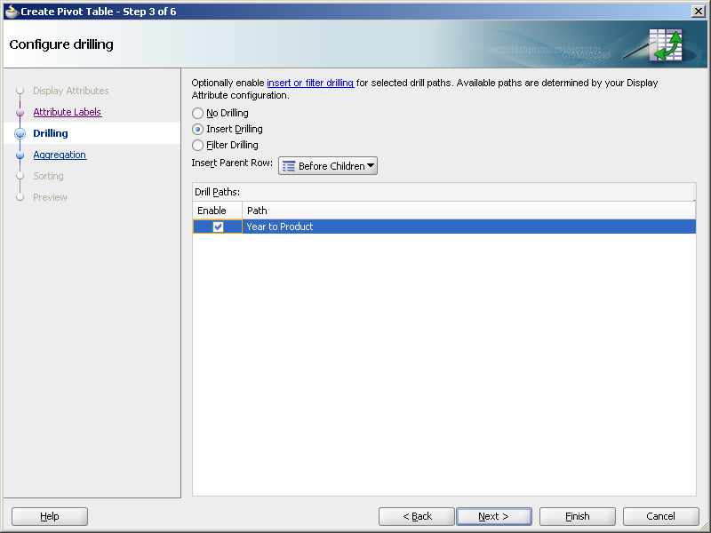Click the Finish button
This screenshot has height=533, width=711.
click(577, 516)
